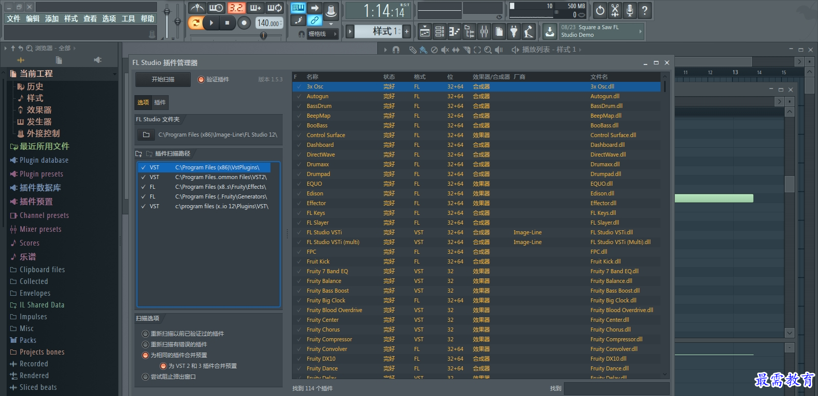Select the playlist mute tool
This screenshot has width=818, height=396.
(x=445, y=50)
